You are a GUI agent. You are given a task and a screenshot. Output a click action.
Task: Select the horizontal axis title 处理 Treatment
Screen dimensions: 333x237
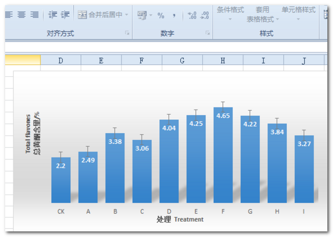[x=180, y=220]
